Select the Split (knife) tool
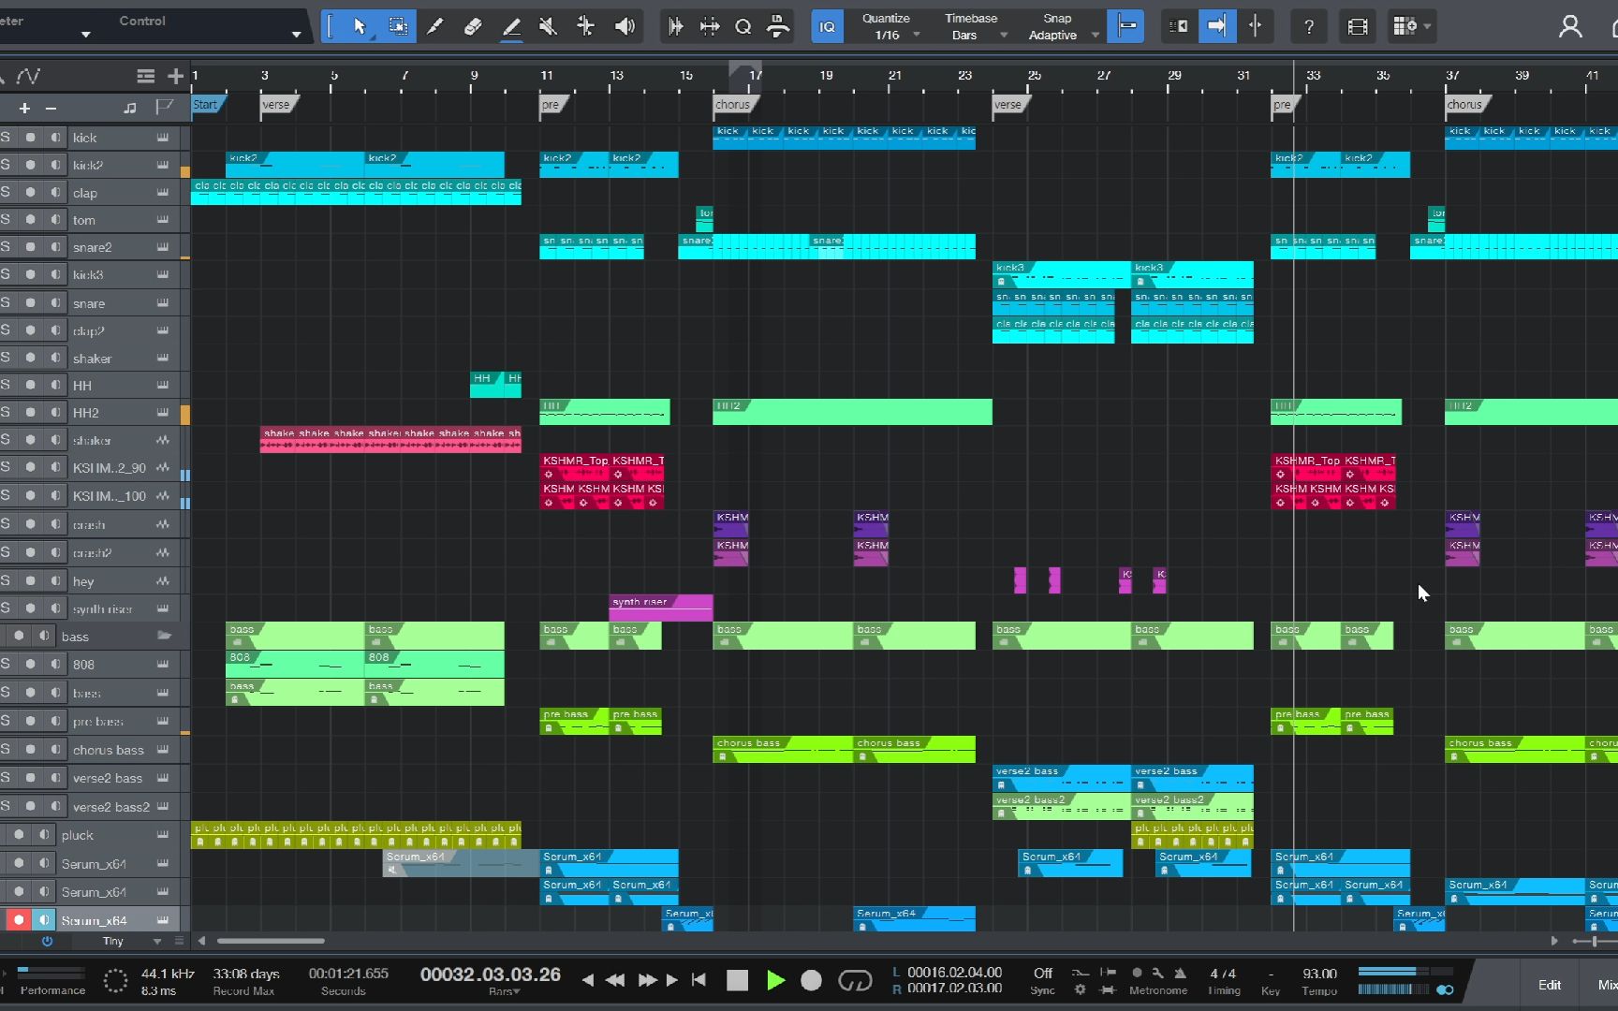The width and height of the screenshot is (1618, 1011). pyautogui.click(x=435, y=26)
